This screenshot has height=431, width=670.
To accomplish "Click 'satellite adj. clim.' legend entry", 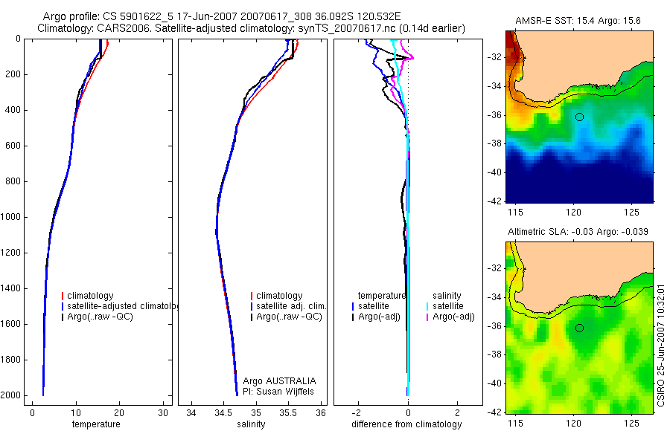I will point(291,306).
